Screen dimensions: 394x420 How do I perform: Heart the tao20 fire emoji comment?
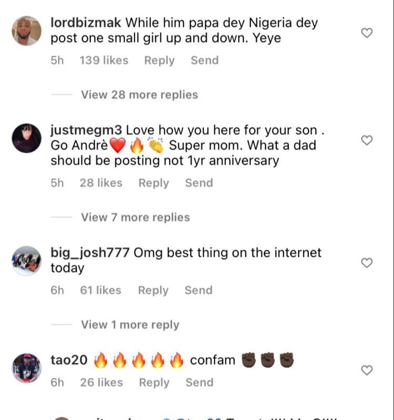point(367,371)
